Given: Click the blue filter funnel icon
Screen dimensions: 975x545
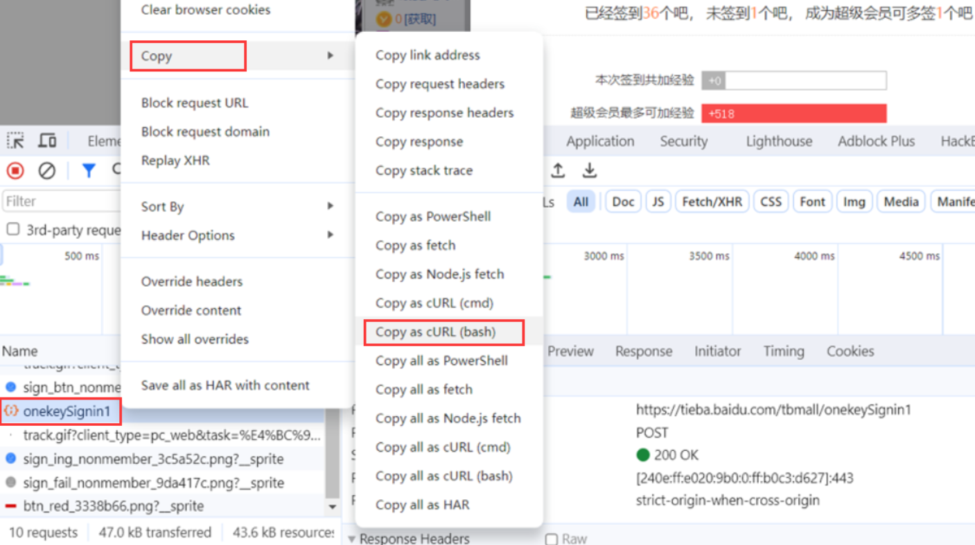Looking at the screenshot, I should [89, 170].
